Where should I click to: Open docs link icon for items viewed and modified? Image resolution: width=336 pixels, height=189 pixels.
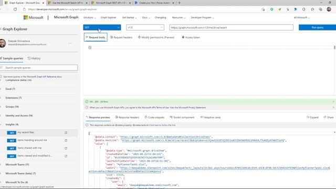(66, 156)
